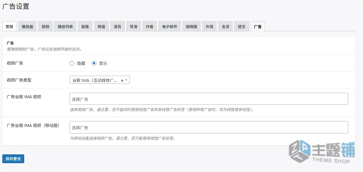Switch to the 频道 tab
This screenshot has width=363, height=172.
coord(101,26)
